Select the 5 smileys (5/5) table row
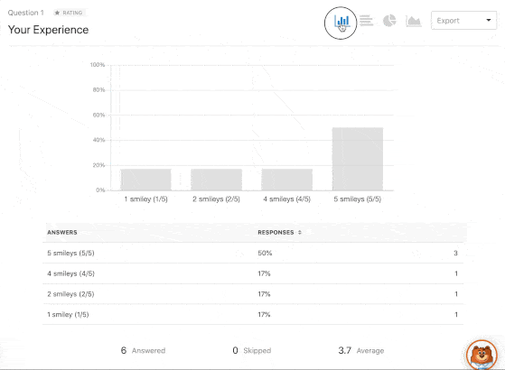This screenshot has width=505, height=370. click(253, 253)
